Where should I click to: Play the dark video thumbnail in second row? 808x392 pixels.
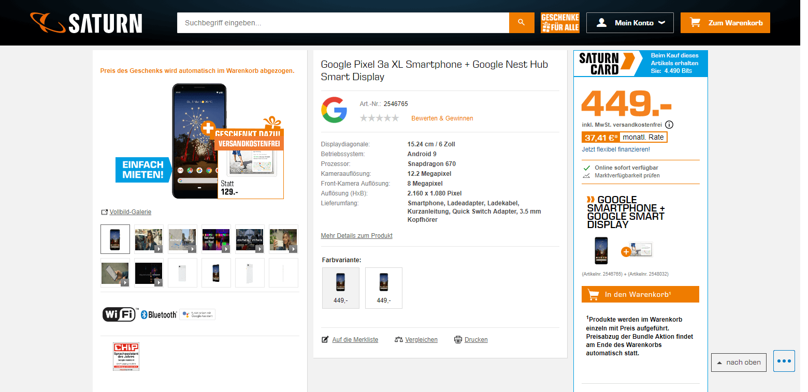(149, 273)
